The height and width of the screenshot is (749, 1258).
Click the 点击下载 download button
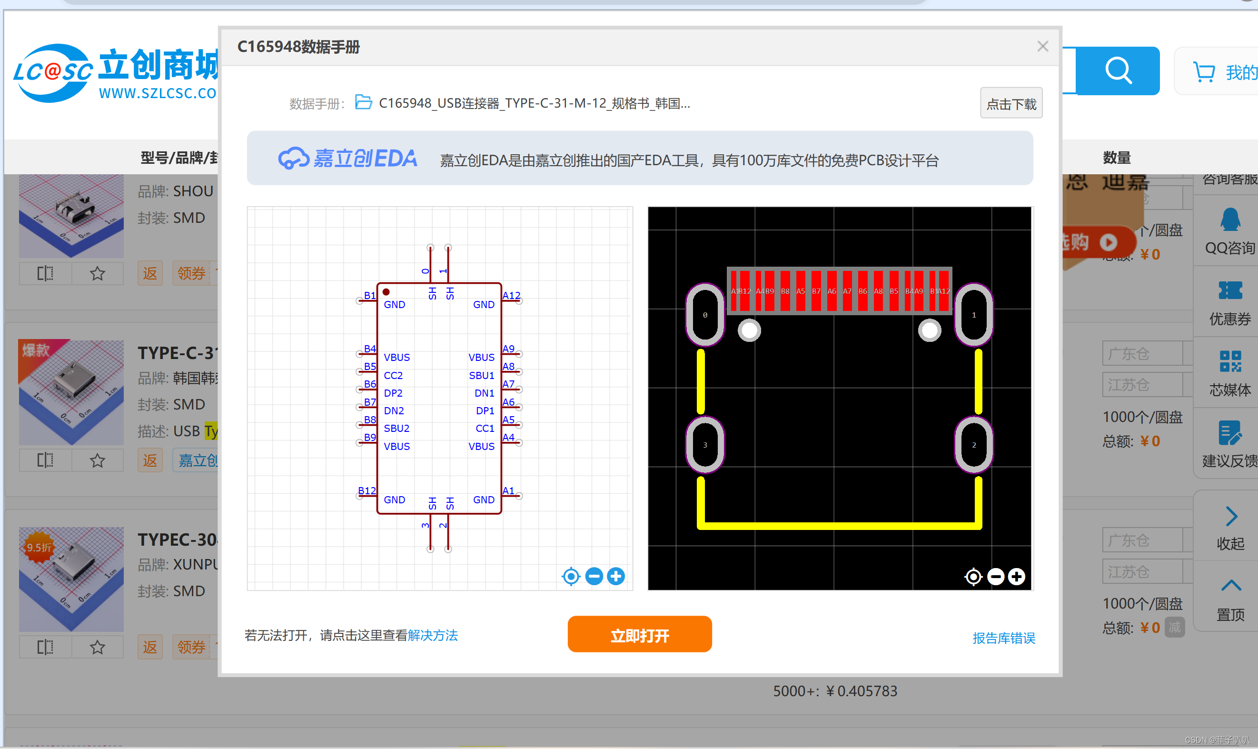coord(1011,103)
